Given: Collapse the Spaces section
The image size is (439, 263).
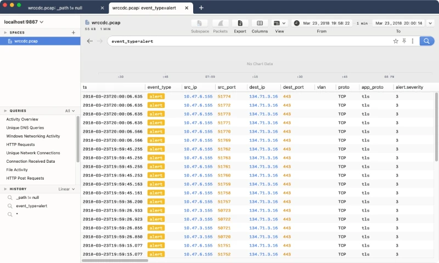Looking at the screenshot, I should click(5, 32).
